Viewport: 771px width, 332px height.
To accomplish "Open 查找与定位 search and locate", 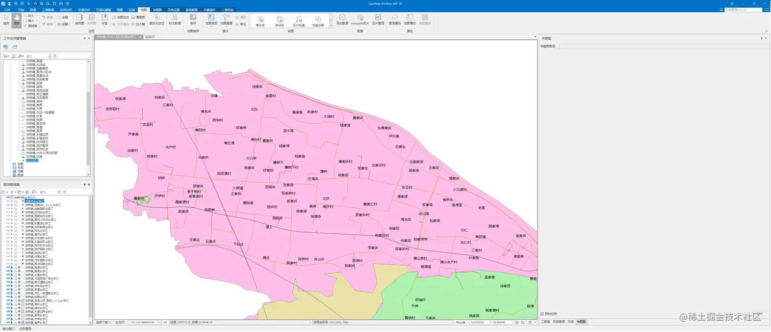I will tap(157, 19).
